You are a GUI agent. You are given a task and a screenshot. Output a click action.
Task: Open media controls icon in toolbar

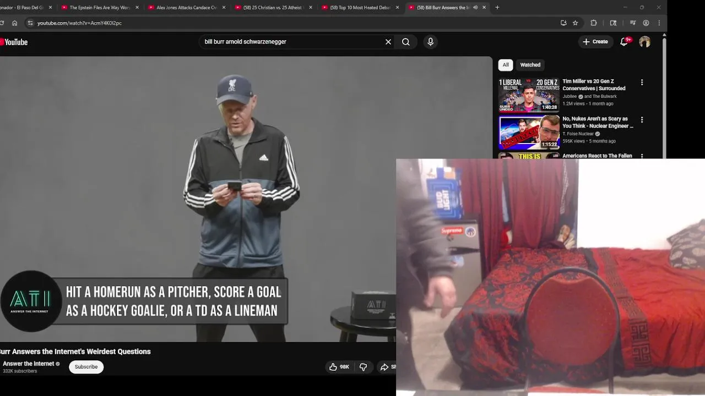pos(633,23)
